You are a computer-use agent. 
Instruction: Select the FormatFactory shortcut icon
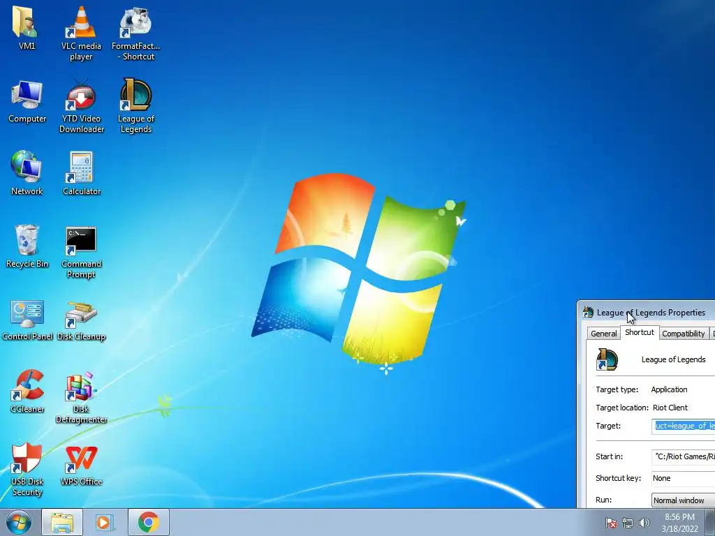pos(136,33)
